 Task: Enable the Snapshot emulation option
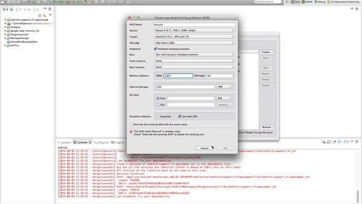(158, 117)
